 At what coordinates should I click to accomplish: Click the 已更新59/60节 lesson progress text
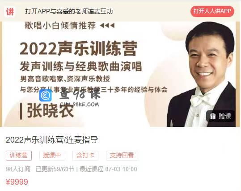[55, 169]
